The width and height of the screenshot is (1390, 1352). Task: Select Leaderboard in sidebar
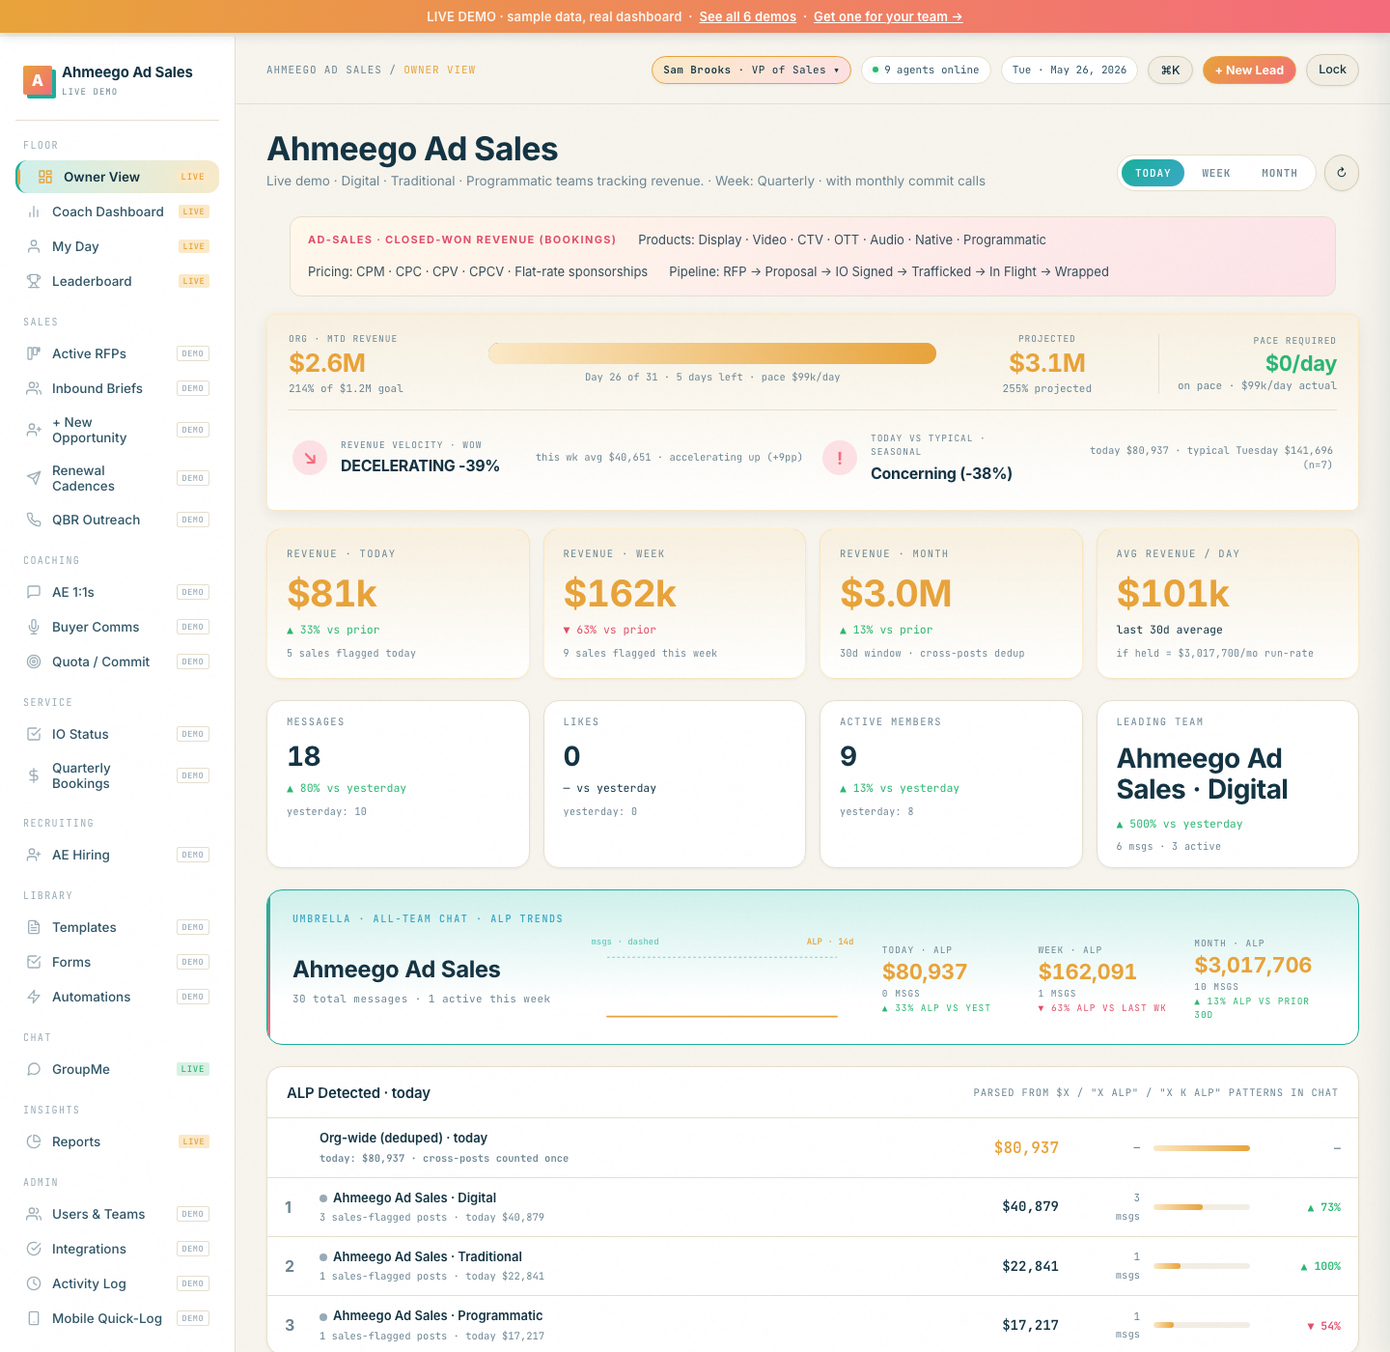pos(117,281)
